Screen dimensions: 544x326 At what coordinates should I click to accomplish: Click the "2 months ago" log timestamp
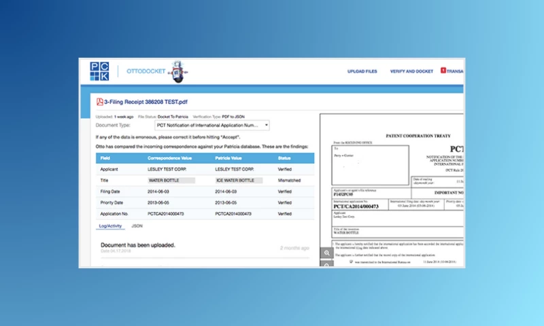coord(294,248)
